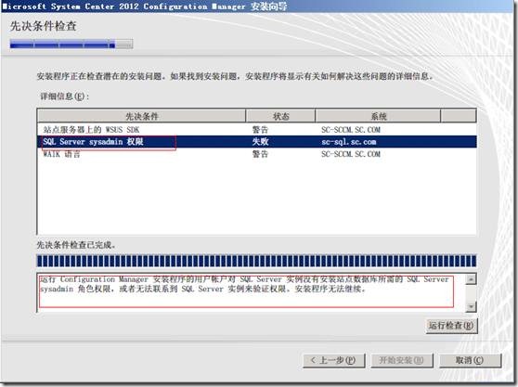Viewport: 518px width, 387px height.
Task: Click the 运行检查(R) button
Action: pos(451,326)
